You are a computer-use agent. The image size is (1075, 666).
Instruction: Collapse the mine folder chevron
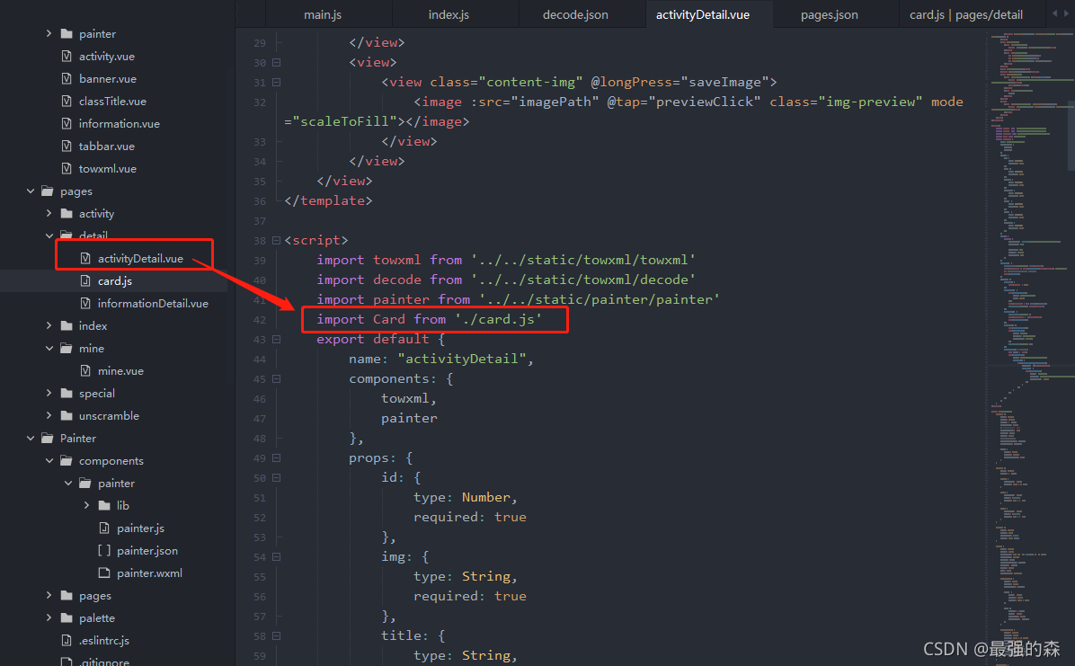tap(49, 349)
